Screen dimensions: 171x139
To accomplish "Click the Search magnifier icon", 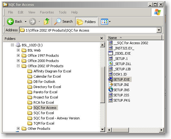I will coord(58,21).
